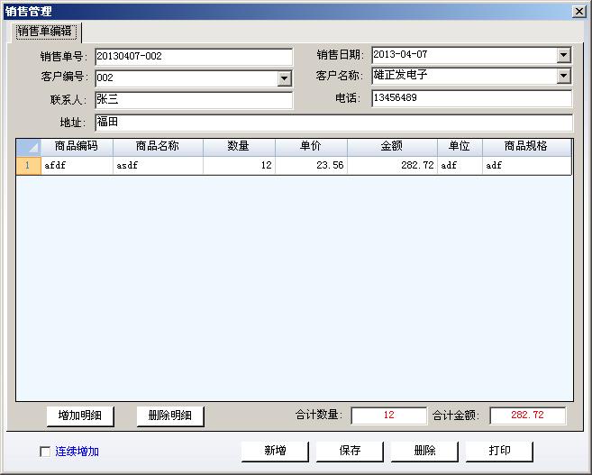Click the 打印 button
Image resolution: width=592 pixels, height=475 pixels.
pyautogui.click(x=499, y=452)
